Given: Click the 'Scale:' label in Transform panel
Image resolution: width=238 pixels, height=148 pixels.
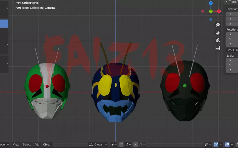Looking at the screenshot, I should click(230, 56).
